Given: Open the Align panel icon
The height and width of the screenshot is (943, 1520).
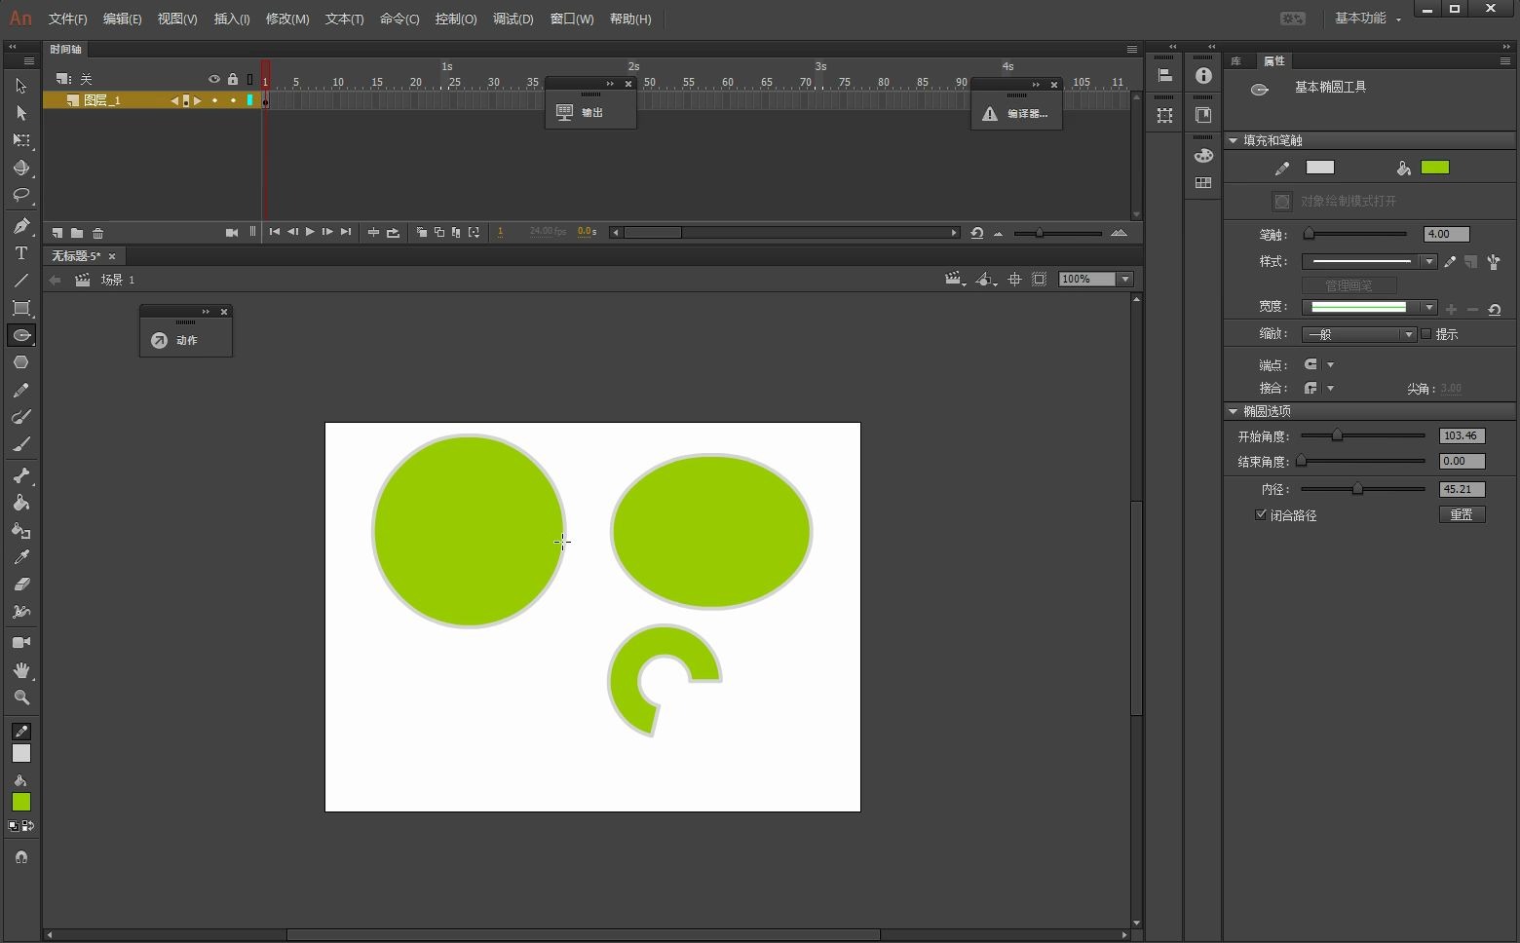Looking at the screenshot, I should tap(1164, 76).
